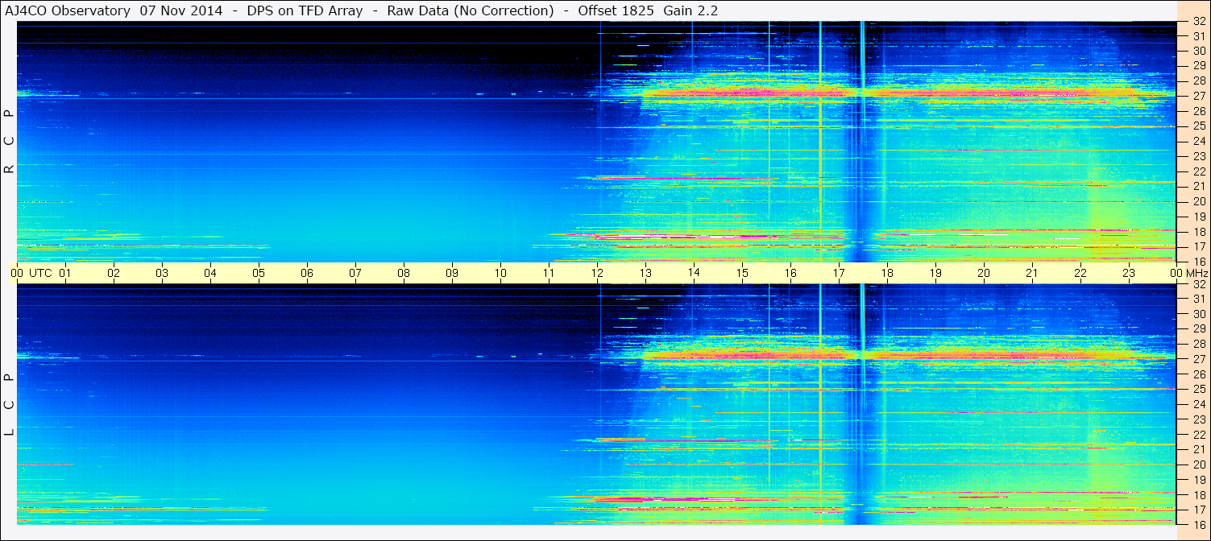This screenshot has height=541, width=1211.
Task: Select 32 MHz label in upper RCP panel
Action: 1198,23
